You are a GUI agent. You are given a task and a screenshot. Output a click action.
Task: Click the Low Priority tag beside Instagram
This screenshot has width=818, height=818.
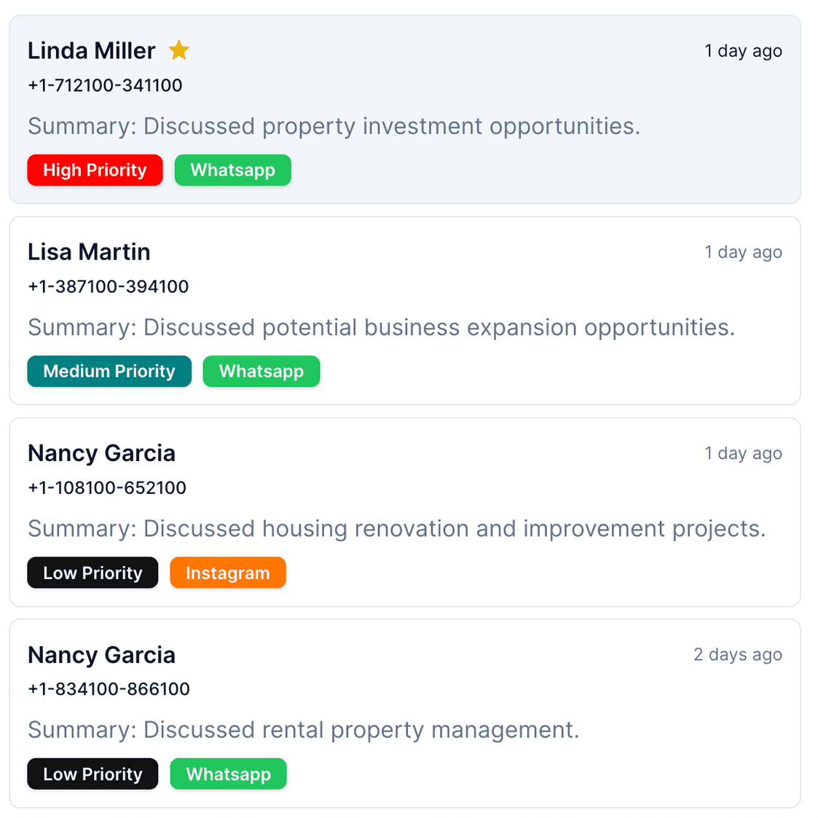93,573
